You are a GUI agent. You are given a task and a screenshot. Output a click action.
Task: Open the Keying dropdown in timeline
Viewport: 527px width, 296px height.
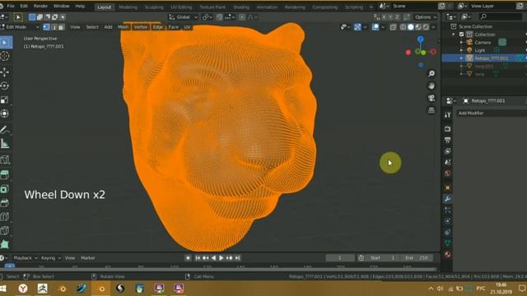51,258
